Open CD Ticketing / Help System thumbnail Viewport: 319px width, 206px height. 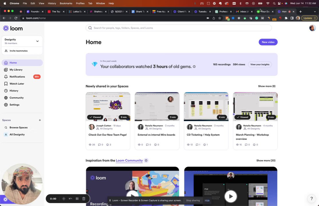pos(206,106)
